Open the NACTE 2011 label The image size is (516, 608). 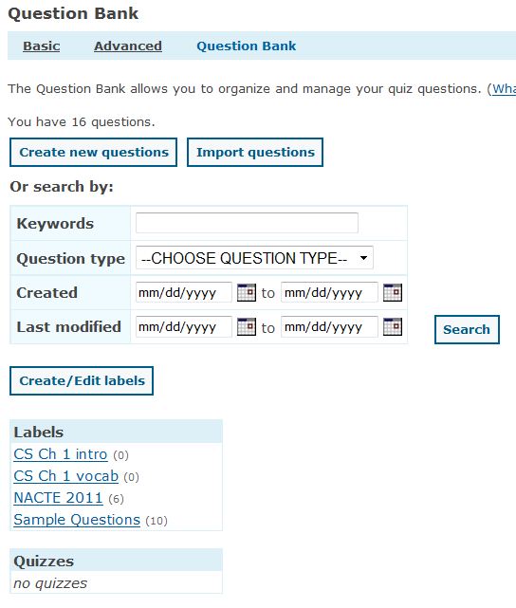click(58, 497)
